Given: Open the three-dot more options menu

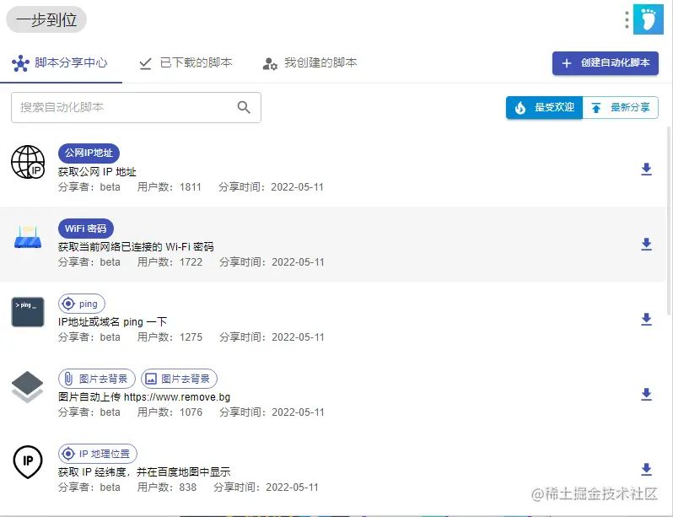Looking at the screenshot, I should pyautogui.click(x=627, y=19).
